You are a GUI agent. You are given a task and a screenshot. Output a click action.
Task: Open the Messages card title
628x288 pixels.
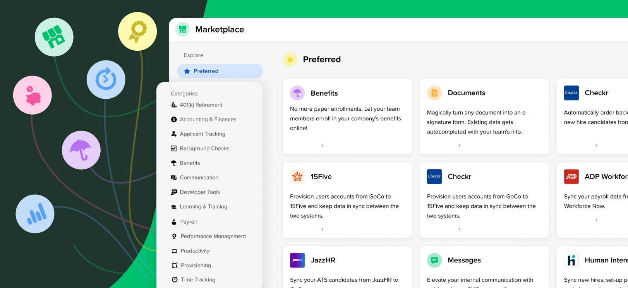tap(464, 260)
